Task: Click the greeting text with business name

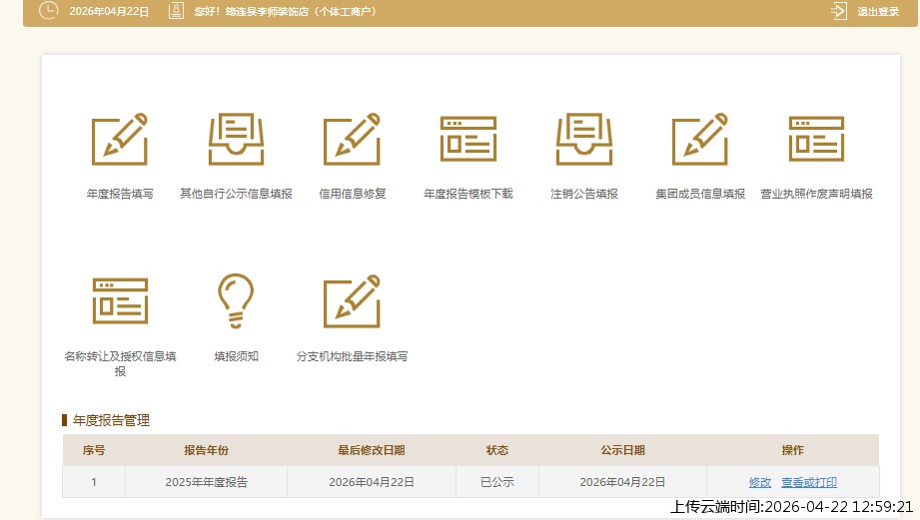Action: (286, 11)
